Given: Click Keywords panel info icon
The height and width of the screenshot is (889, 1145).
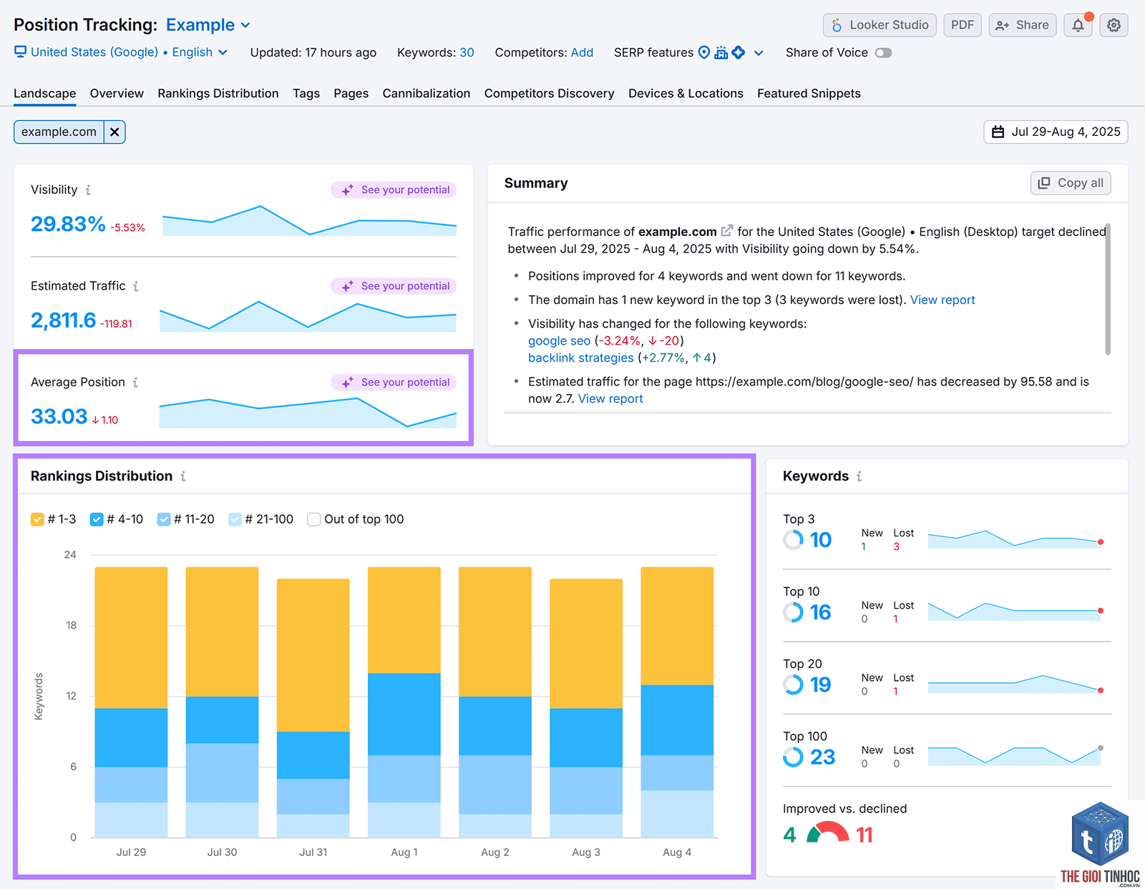Looking at the screenshot, I should click(x=859, y=476).
